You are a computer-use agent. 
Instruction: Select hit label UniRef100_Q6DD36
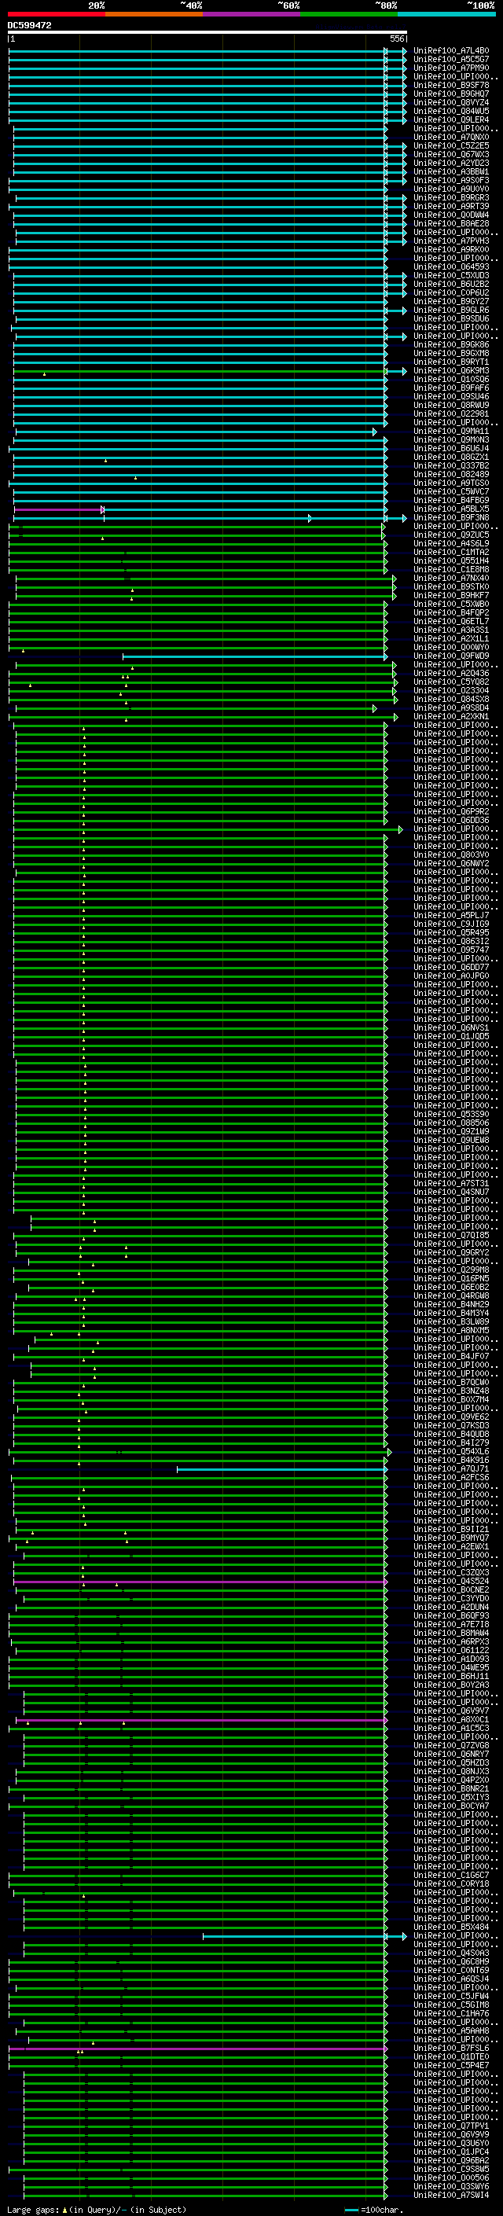pyautogui.click(x=451, y=821)
